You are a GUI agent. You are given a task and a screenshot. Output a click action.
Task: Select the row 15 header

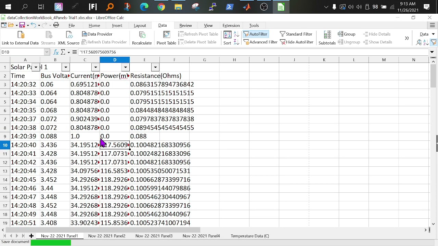tap(5, 188)
